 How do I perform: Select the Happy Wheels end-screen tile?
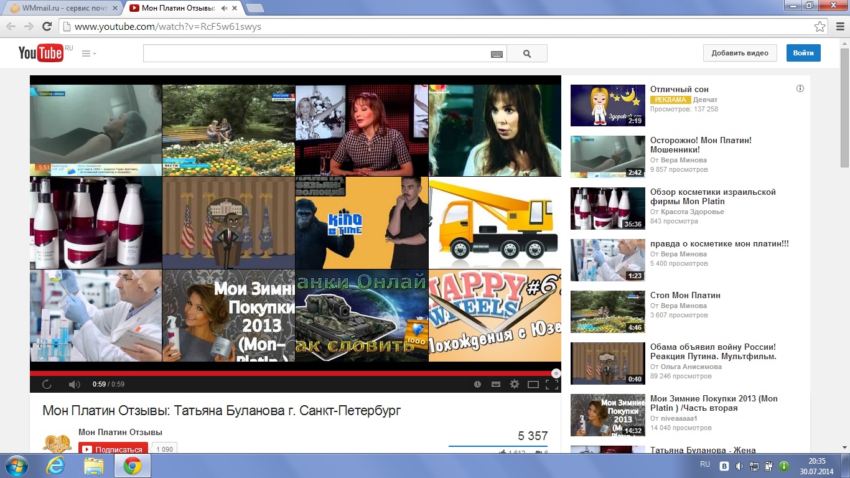point(495,316)
